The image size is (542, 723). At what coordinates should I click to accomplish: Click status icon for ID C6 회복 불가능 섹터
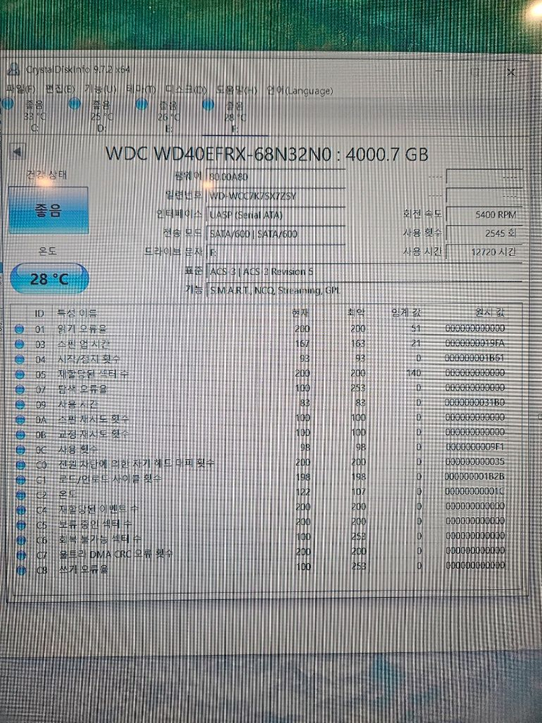[x=21, y=540]
